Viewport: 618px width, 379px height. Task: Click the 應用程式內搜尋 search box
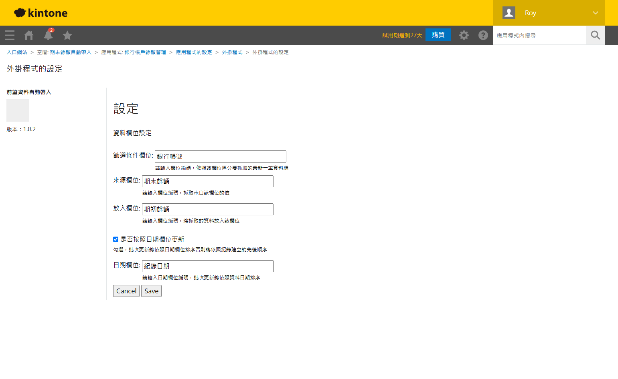539,35
